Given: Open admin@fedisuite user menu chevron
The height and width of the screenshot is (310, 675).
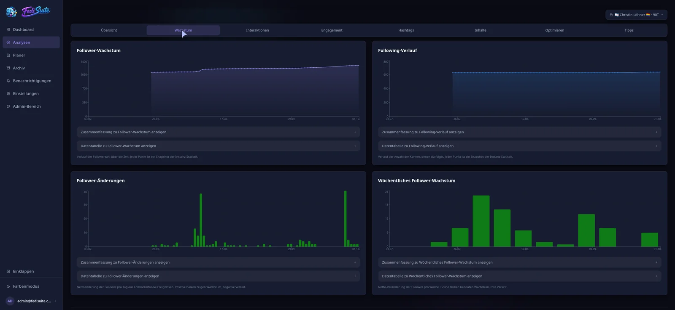Looking at the screenshot, I should (55, 301).
